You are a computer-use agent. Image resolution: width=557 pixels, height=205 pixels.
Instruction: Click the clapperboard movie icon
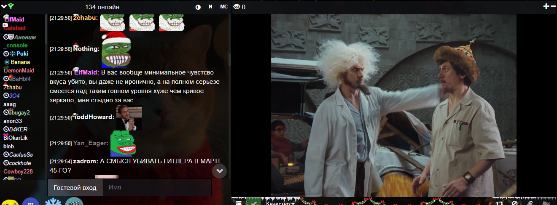coord(74,201)
